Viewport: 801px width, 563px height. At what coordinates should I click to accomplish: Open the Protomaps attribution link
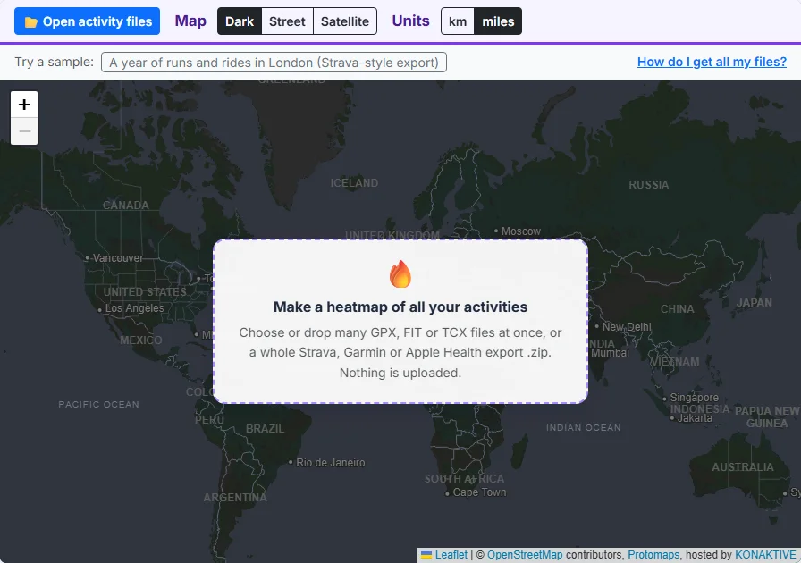(x=653, y=555)
